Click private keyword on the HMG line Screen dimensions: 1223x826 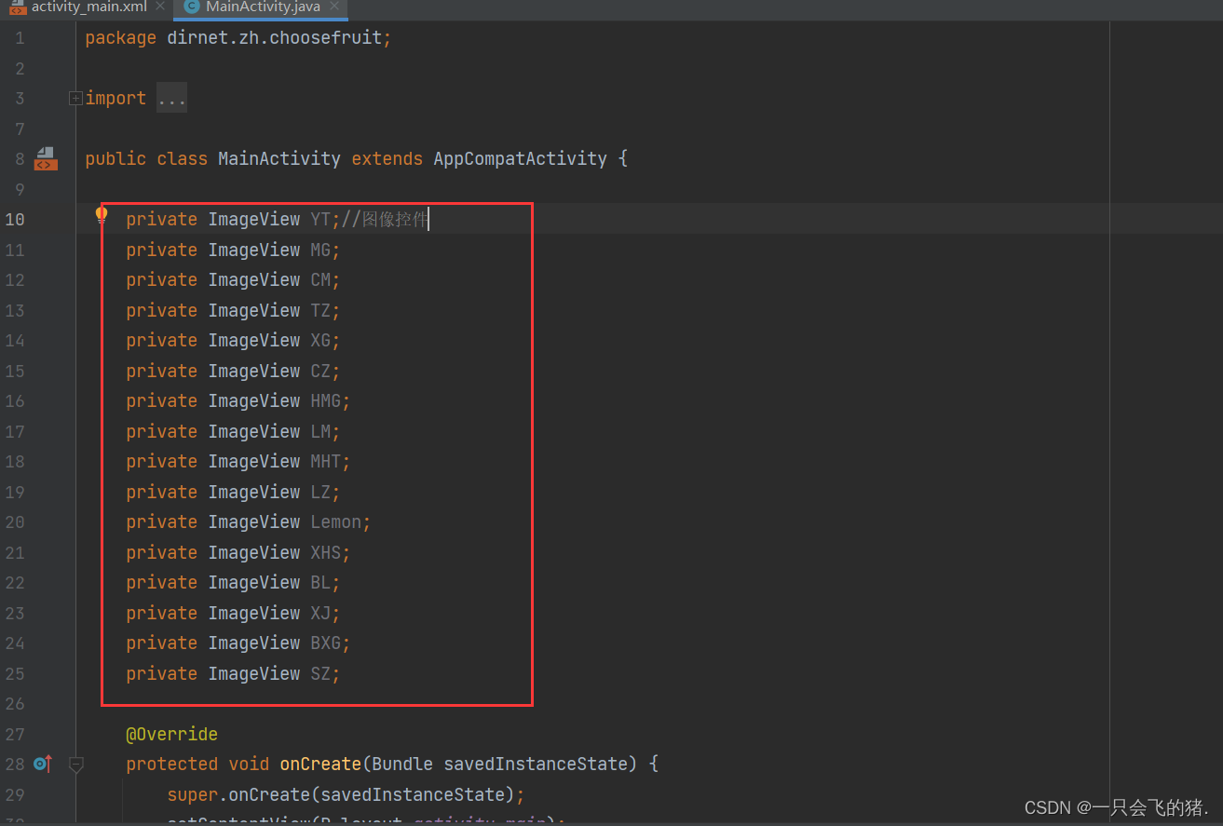click(x=162, y=400)
